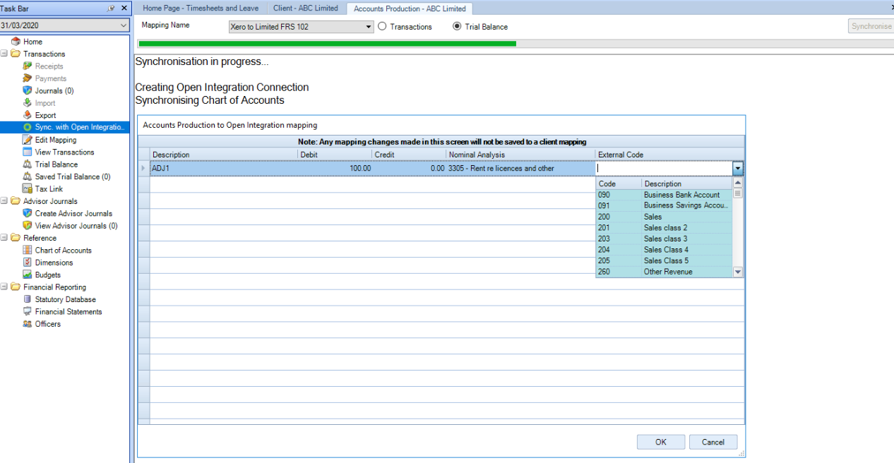The height and width of the screenshot is (463, 894).
Task: Collapse the Advisor Journals tree folder
Action: 4,201
